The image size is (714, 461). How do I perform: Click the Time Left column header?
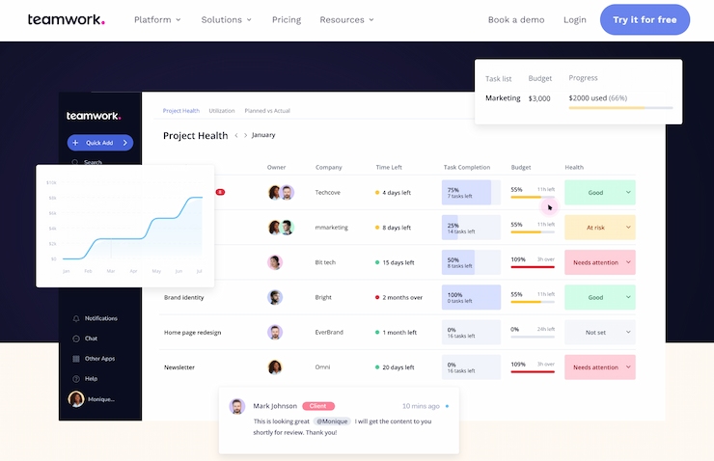coord(389,168)
